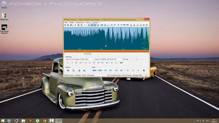Click inside the blue waveform display
This screenshot has width=219, height=123.
(x=106, y=39)
